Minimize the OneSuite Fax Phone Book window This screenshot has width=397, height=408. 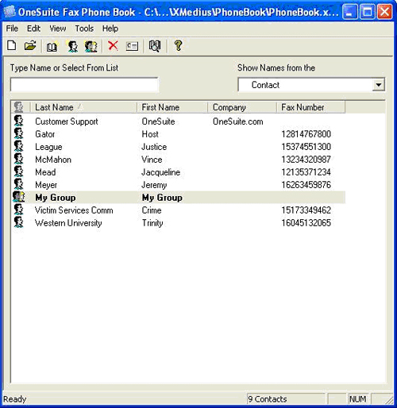coord(349,12)
